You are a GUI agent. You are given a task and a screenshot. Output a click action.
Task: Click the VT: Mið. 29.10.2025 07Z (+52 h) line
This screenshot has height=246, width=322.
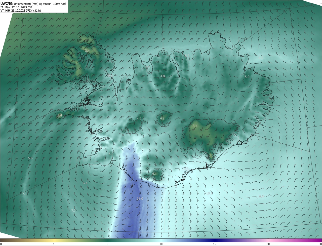pyautogui.click(x=21, y=11)
